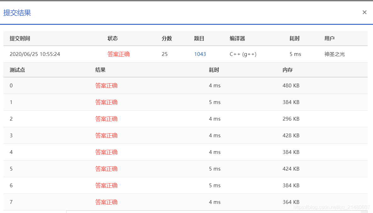Click the 状态 column header
The height and width of the screenshot is (213, 373).
pyautogui.click(x=112, y=38)
